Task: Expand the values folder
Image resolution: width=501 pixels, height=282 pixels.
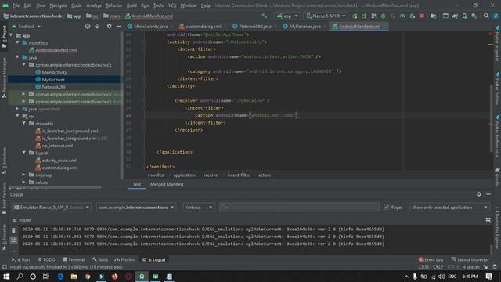Action: click(24, 183)
